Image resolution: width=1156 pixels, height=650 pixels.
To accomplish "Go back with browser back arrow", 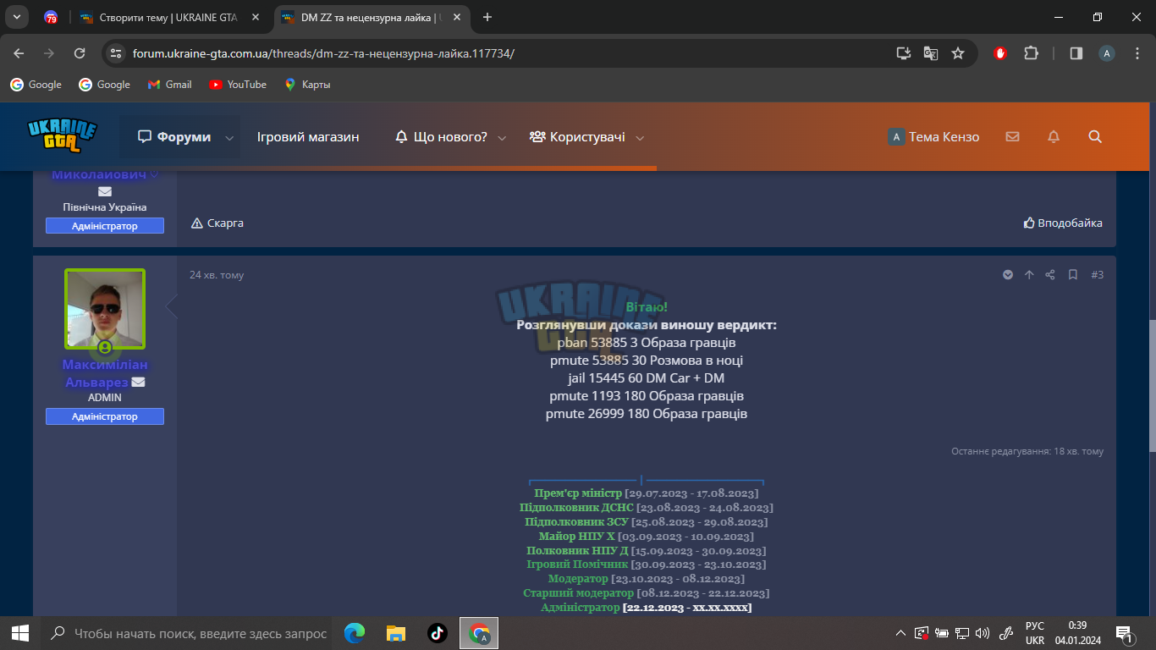I will point(19,52).
